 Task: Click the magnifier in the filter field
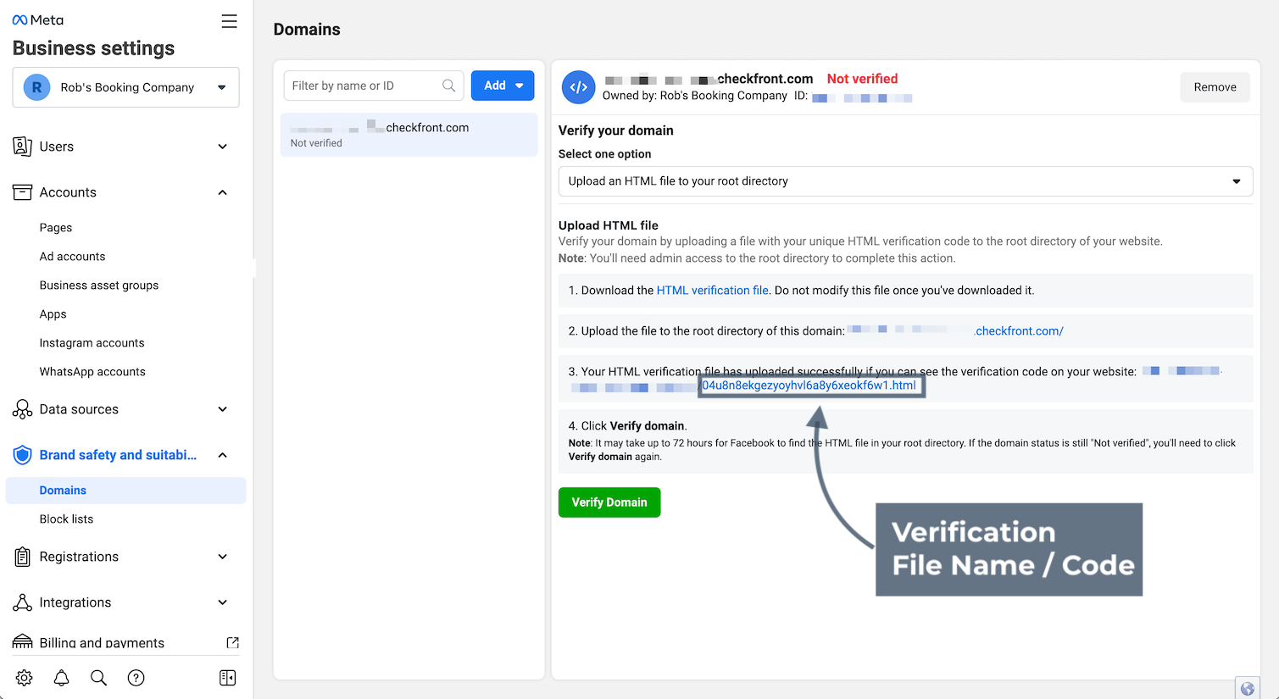(x=448, y=86)
